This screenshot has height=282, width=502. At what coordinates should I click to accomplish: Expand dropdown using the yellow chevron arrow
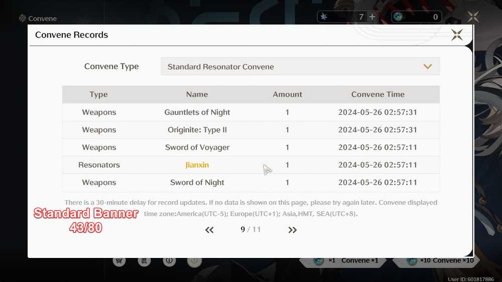[428, 67]
